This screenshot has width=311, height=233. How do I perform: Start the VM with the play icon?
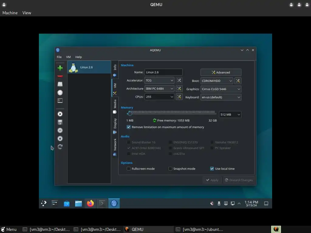click(60, 114)
